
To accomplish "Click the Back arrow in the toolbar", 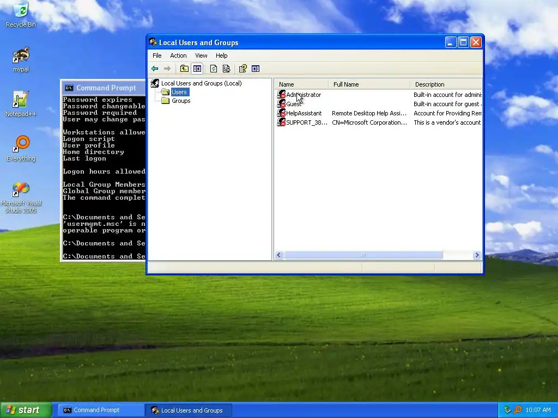I will point(155,69).
